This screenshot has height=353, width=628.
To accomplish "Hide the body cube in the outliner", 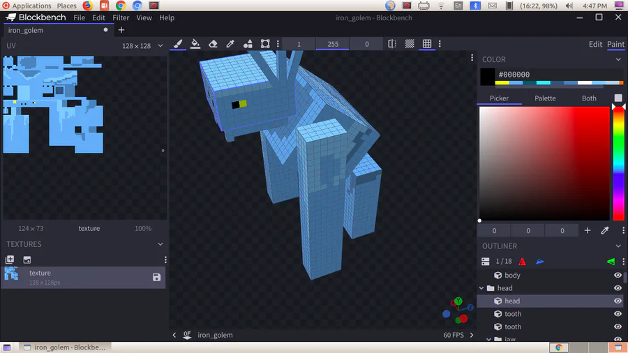I will (x=618, y=275).
